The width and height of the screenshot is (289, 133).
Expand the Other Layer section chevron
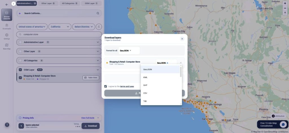(98, 51)
